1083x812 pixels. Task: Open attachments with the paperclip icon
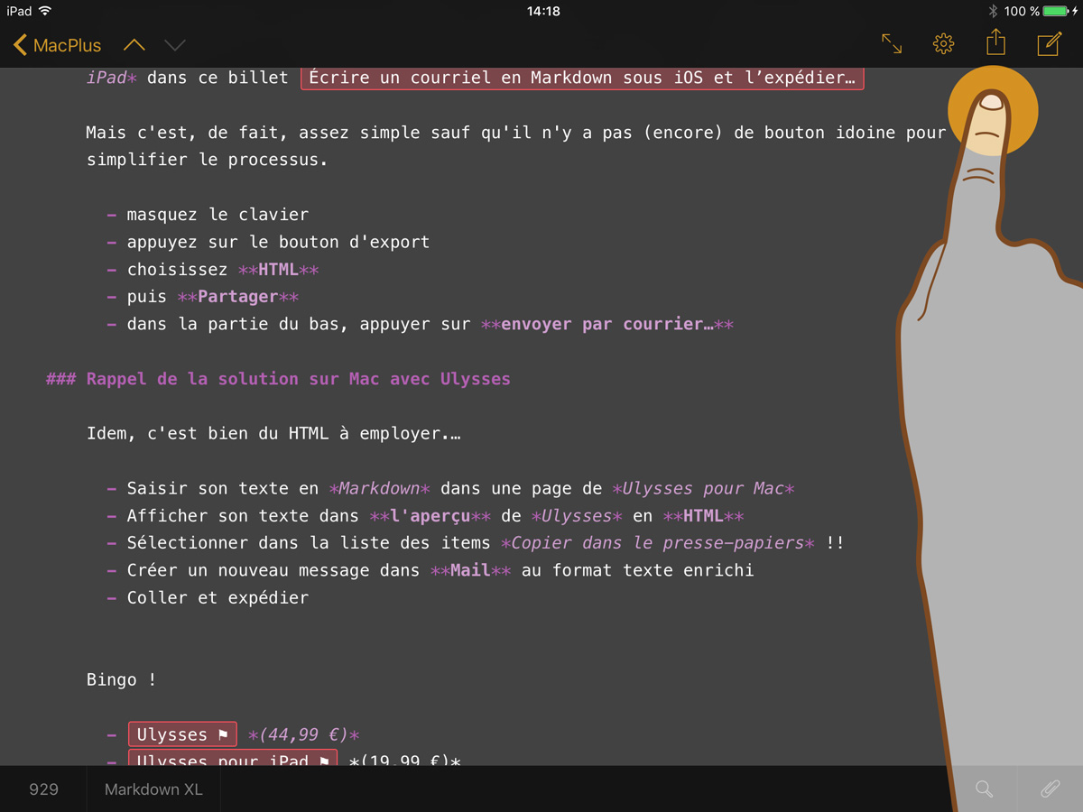(1050, 789)
